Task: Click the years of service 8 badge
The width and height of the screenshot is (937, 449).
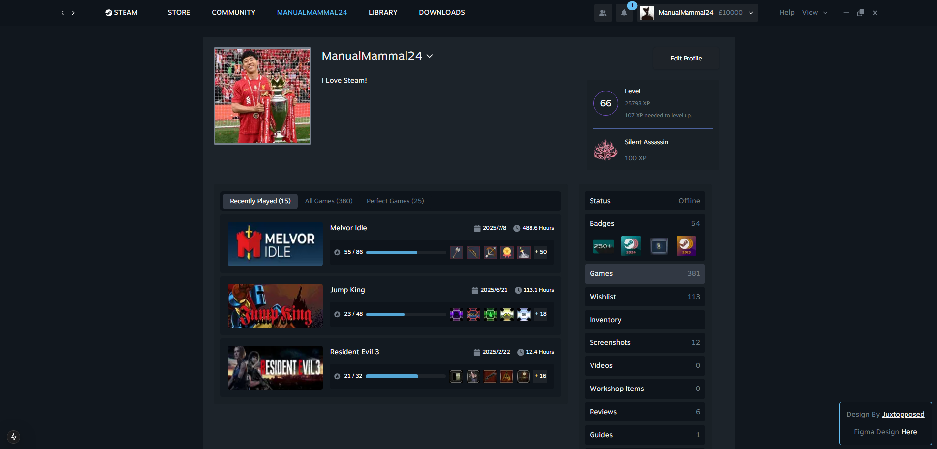Action: pyautogui.click(x=659, y=246)
